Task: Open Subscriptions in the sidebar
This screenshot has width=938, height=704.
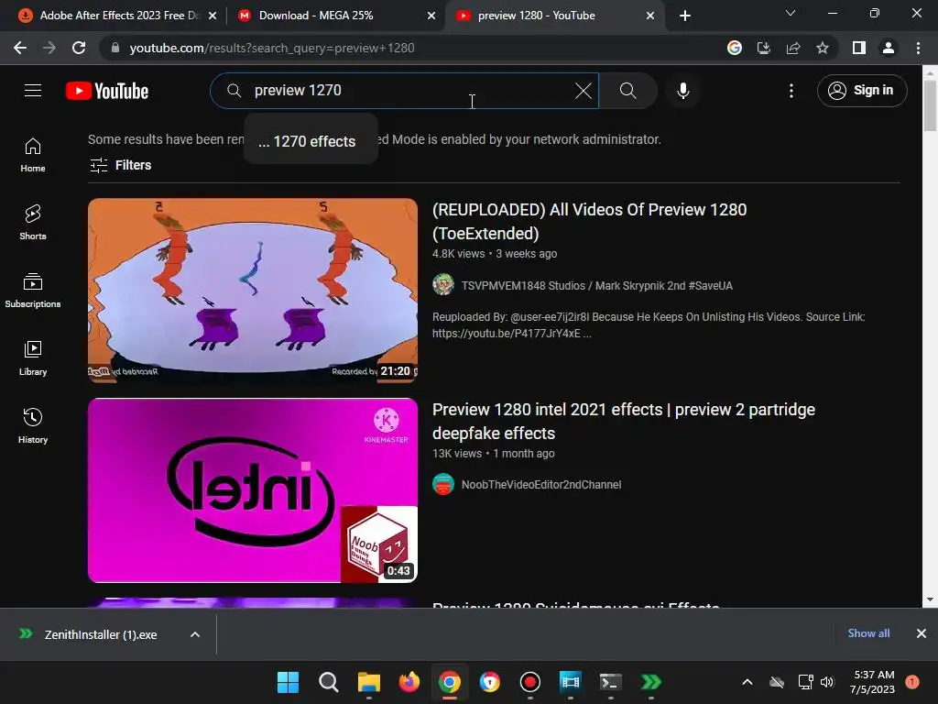Action: point(33,291)
